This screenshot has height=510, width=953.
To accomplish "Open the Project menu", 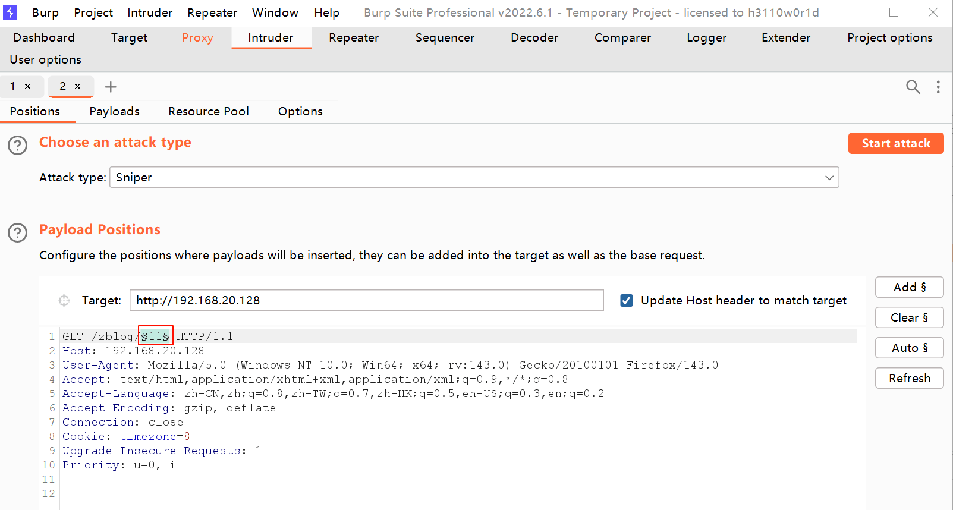I will (93, 12).
